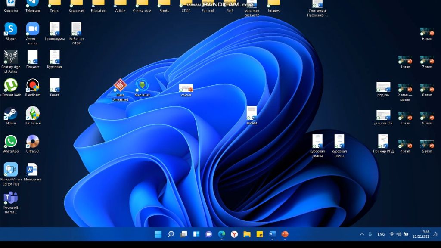Select the Microsoft Teams desktop shortcut
This screenshot has height=248, width=441.
pos(10,198)
